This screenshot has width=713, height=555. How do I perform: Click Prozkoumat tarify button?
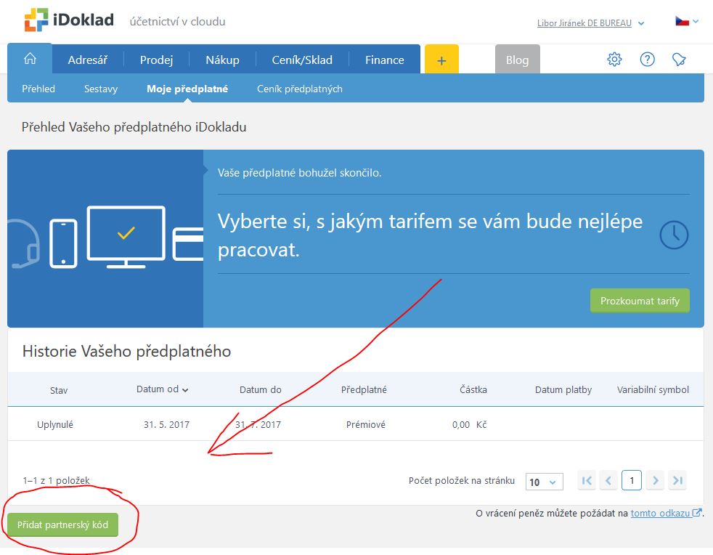click(x=640, y=301)
